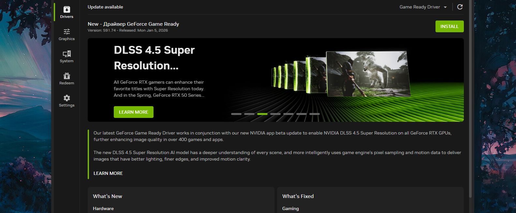This screenshot has width=516, height=213.
Task: Click the paragraph starting 'The new DLSS 4.5 Super Resolution AI model'
Action: tap(277, 156)
